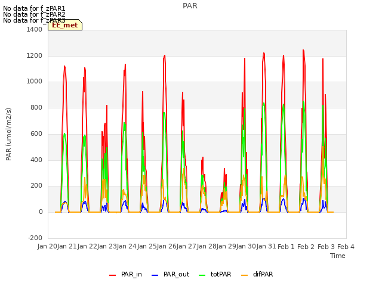382x286 pixels.
Task: Click the 800 y-axis tick label
Action: [36, 107]
